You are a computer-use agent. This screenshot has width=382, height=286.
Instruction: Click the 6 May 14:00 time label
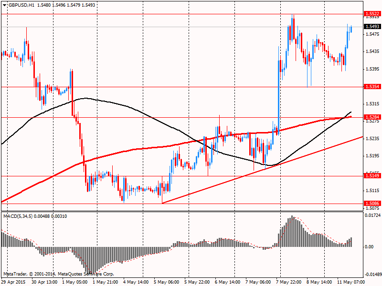coord(228,282)
